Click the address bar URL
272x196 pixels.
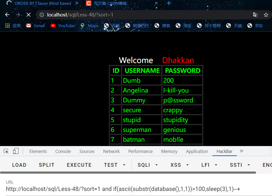(x=80, y=15)
